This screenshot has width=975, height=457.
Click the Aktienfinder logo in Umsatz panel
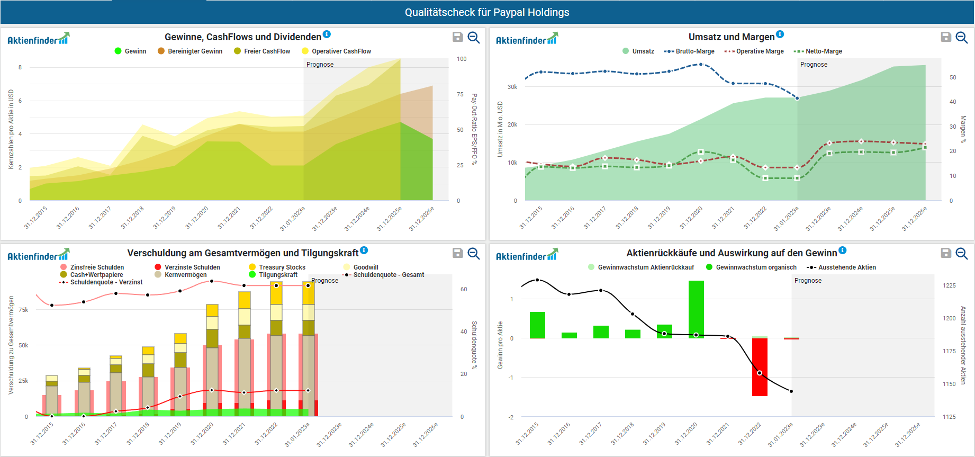click(527, 39)
